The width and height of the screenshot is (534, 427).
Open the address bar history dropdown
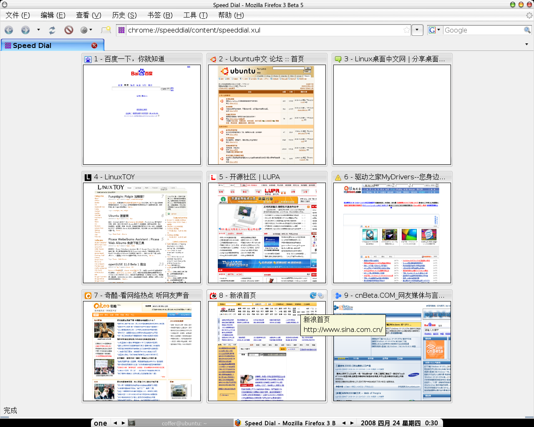pyautogui.click(x=418, y=30)
